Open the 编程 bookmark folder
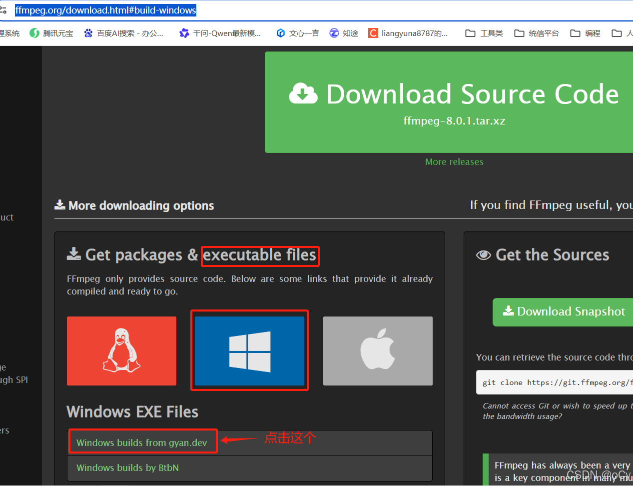This screenshot has width=633, height=486. pos(586,33)
